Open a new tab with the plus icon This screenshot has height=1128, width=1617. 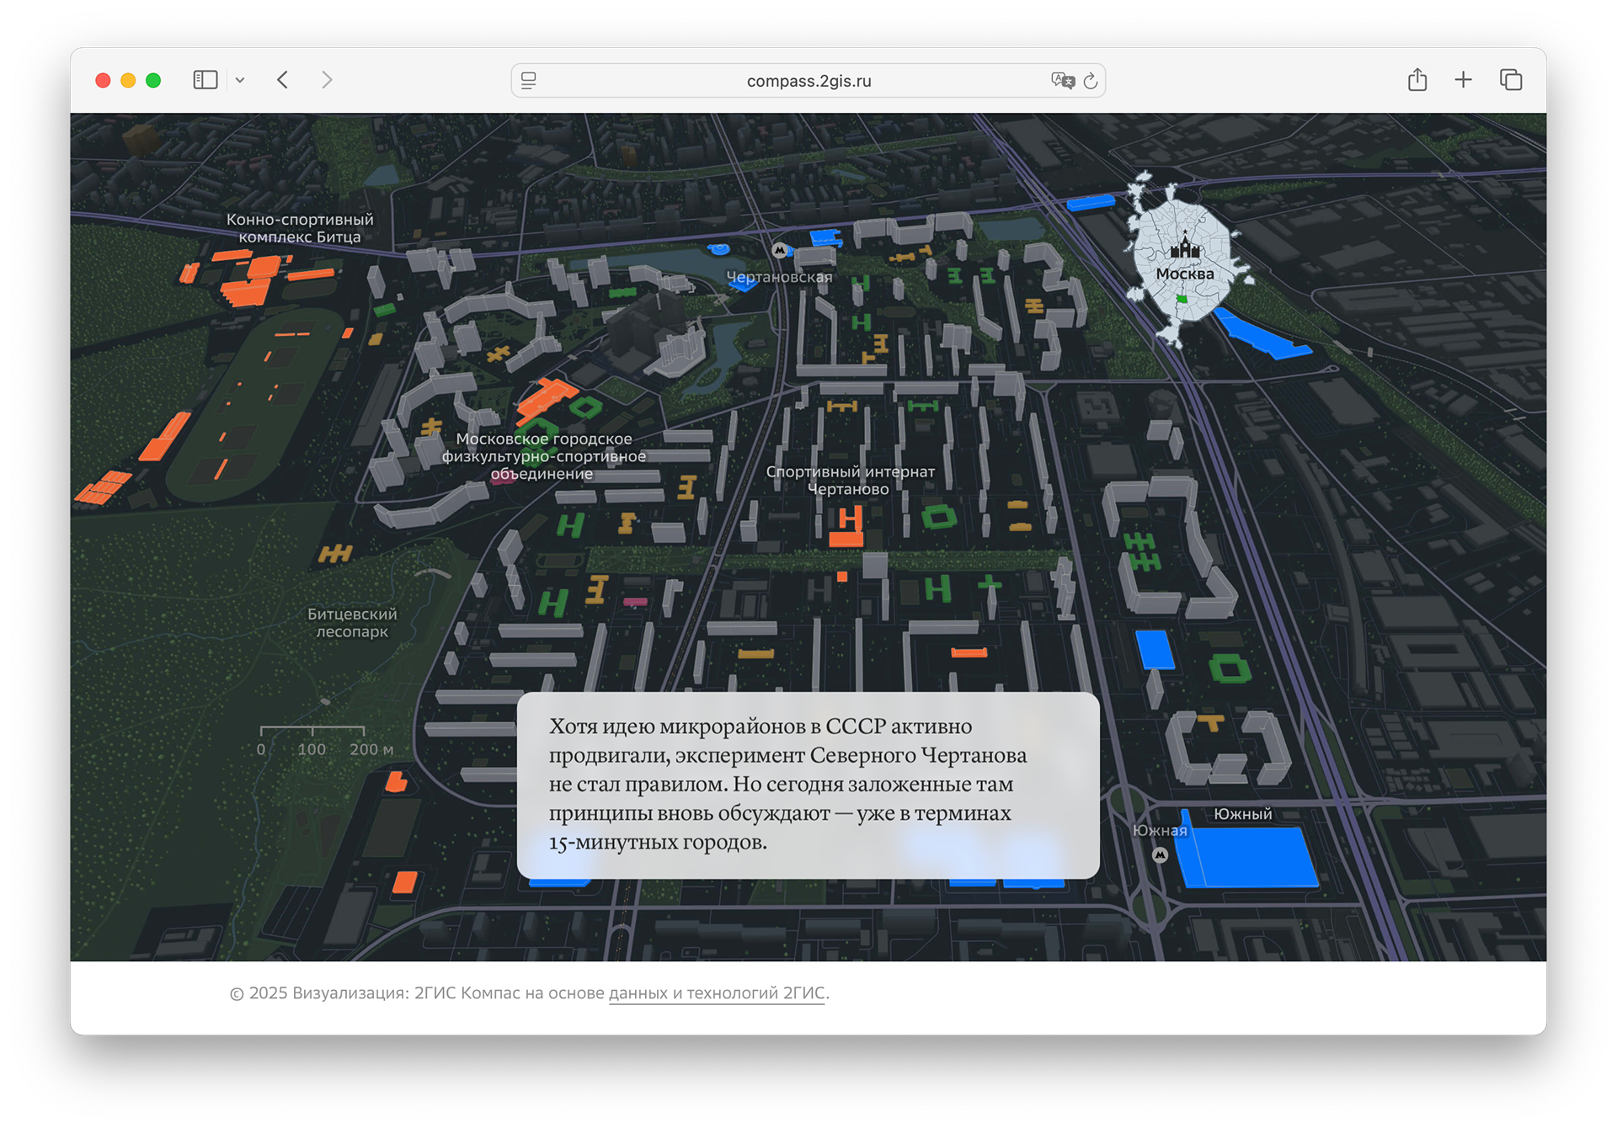pos(1464,80)
